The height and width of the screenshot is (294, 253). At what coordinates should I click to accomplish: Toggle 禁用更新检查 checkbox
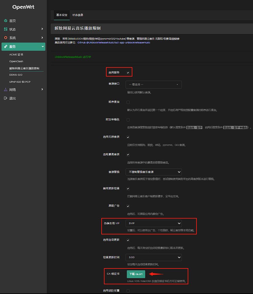128,189
